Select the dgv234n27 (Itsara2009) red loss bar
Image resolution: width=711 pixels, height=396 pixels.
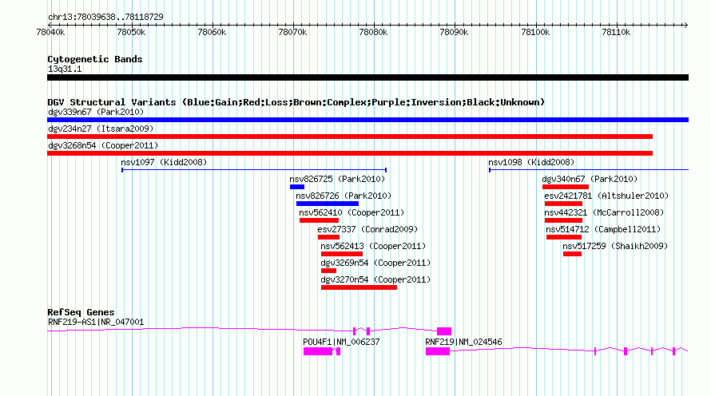tap(350, 137)
